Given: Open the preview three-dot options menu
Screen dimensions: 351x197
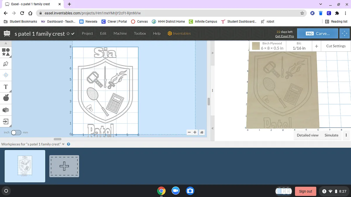Looking at the screenshot, I should pyautogui.click(x=346, y=135).
